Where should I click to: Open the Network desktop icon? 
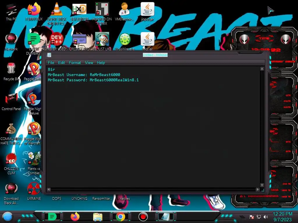[x=11, y=42]
